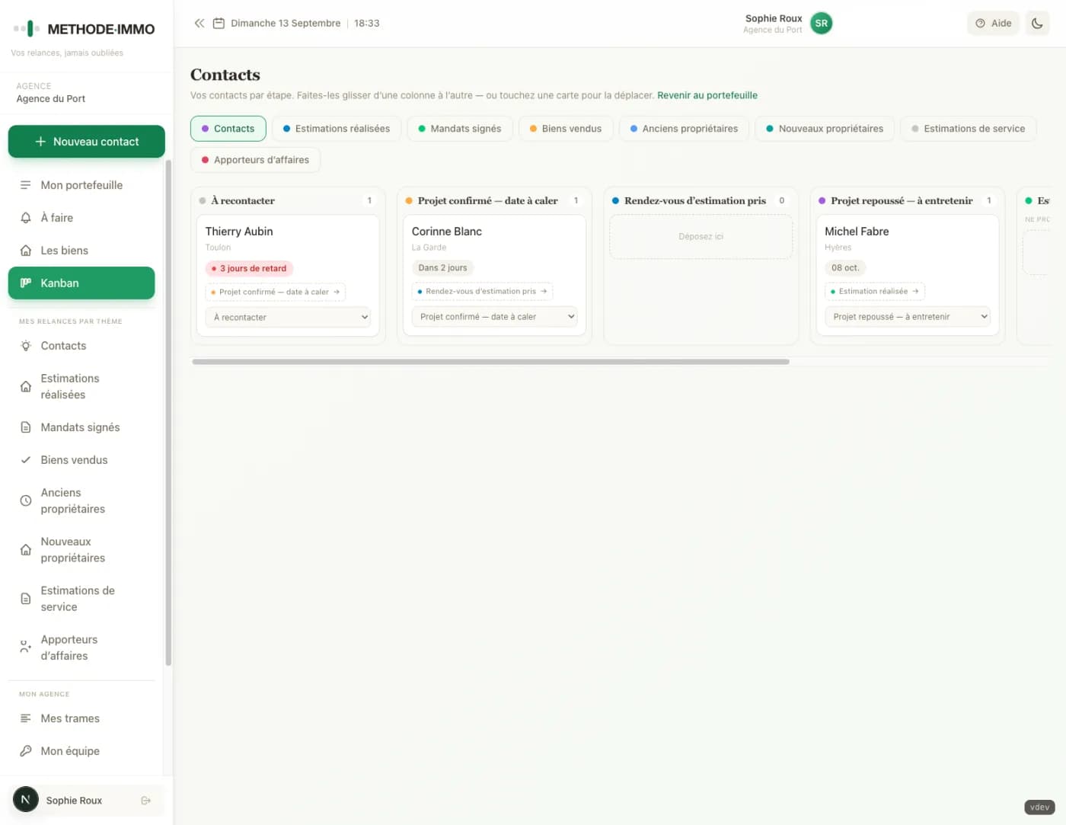Screen dimensions: 1066x825
Task: Click the checkmark icon for Biens vendus
Action: pos(26,460)
